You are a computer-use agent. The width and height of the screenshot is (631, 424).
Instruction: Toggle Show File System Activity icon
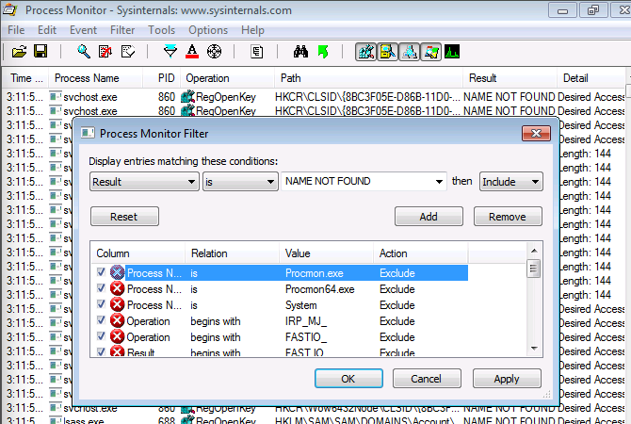point(387,52)
